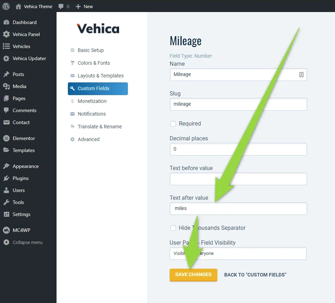This screenshot has height=303, width=335.
Task: Click the Text after value field
Action: coord(238,209)
